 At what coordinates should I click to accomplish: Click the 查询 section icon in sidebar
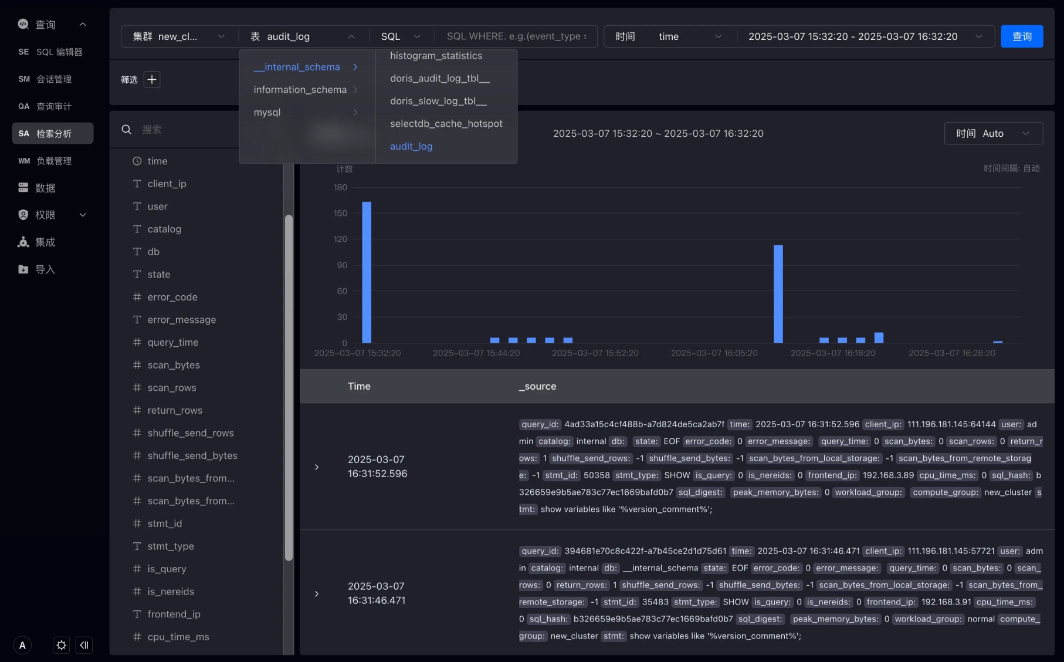(23, 24)
